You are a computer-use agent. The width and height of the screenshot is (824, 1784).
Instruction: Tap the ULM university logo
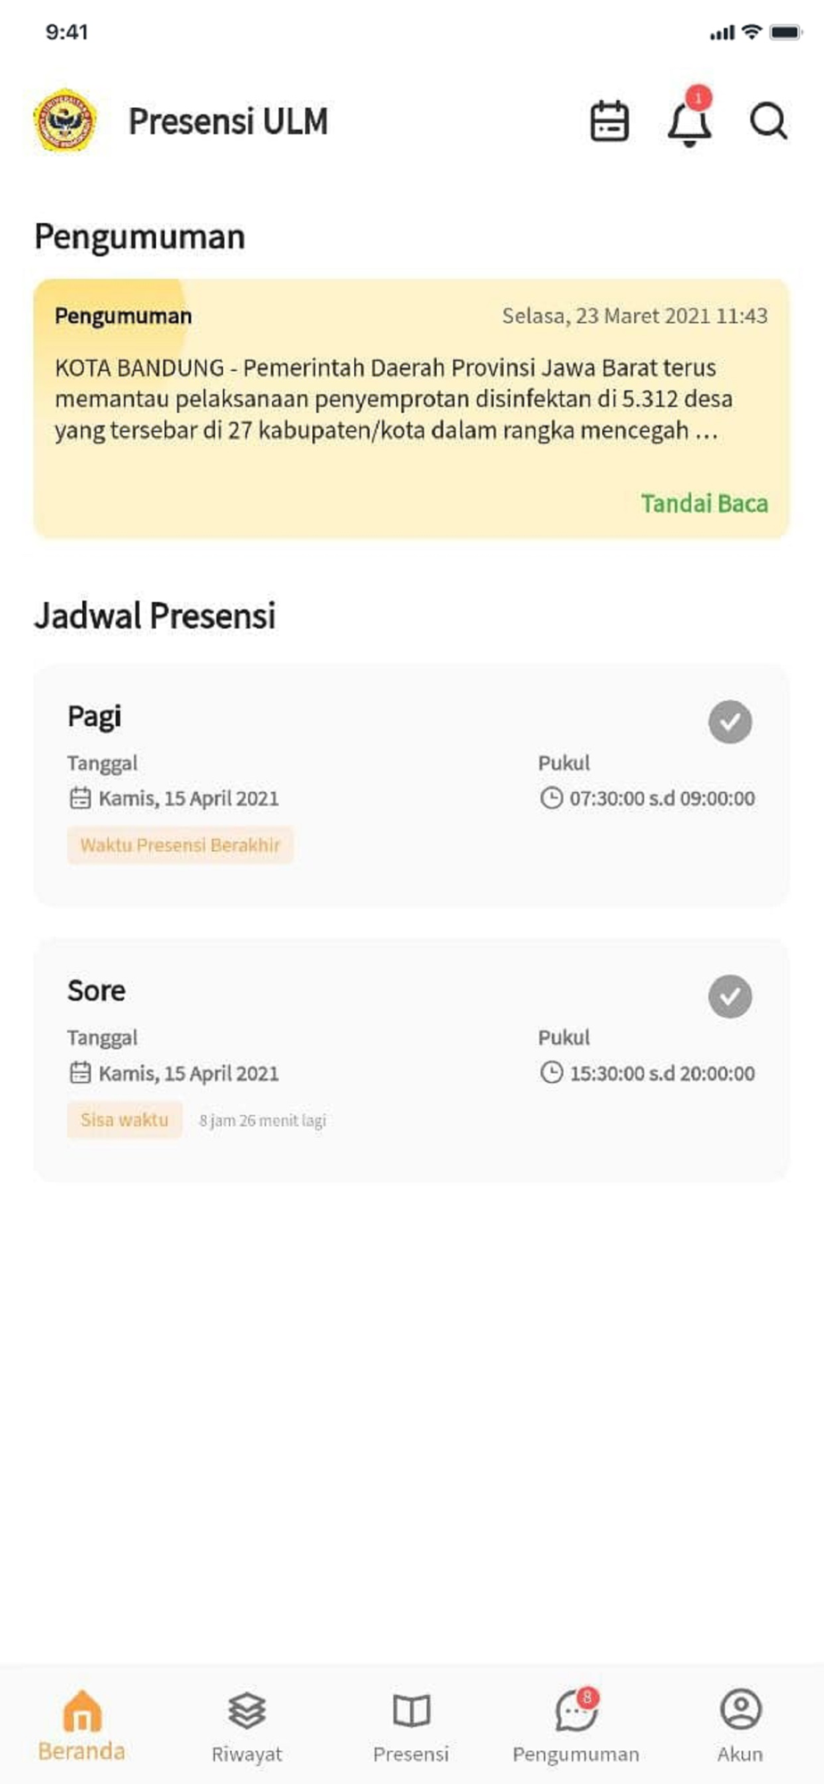[65, 120]
